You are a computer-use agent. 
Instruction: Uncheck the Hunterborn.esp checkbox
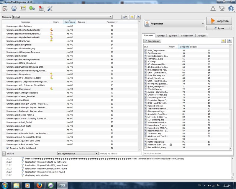[x=145, y=106]
